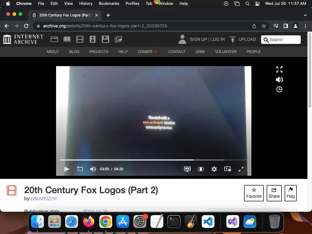The height and width of the screenshot is (234, 312).
Task: Open player settings gear
Action: 214,169
